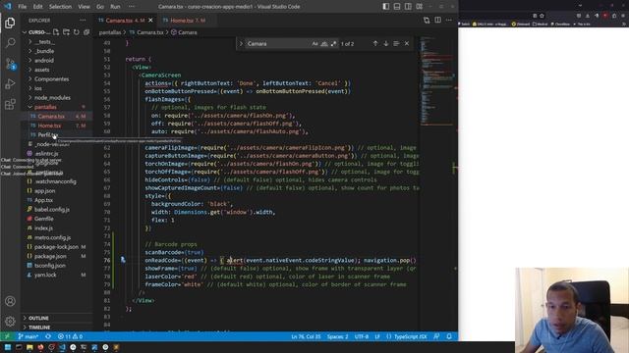Click the feedback icon in status bar

point(436,336)
